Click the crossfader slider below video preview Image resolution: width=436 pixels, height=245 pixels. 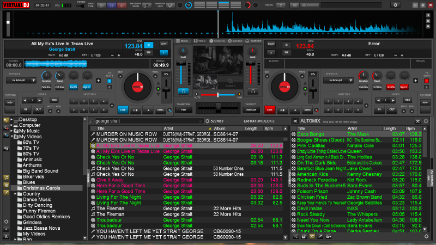(218, 95)
